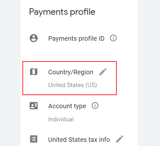Click the partially visible widget at bottom-right corner
The height and width of the screenshot is (146, 160).
coord(155,146)
